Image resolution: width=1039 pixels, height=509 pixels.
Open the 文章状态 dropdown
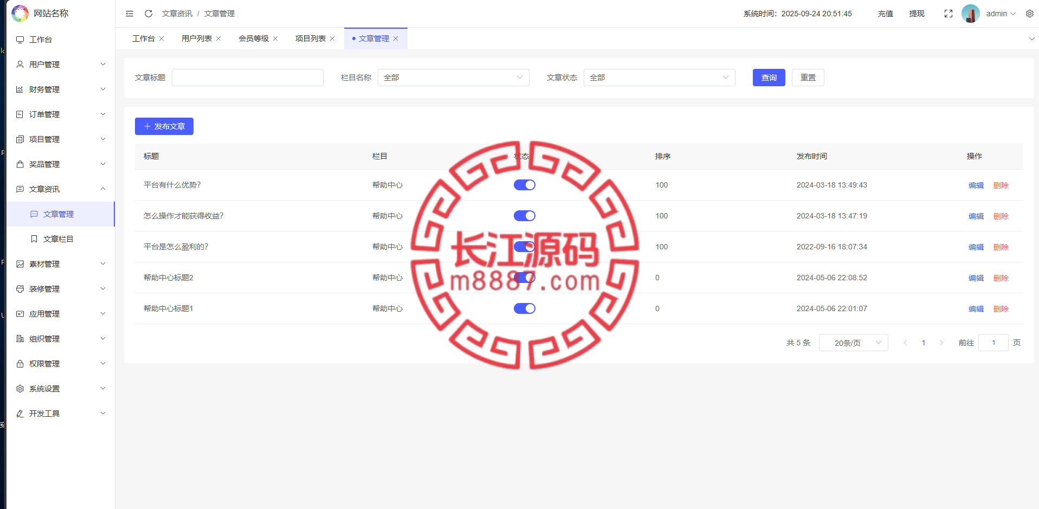660,78
